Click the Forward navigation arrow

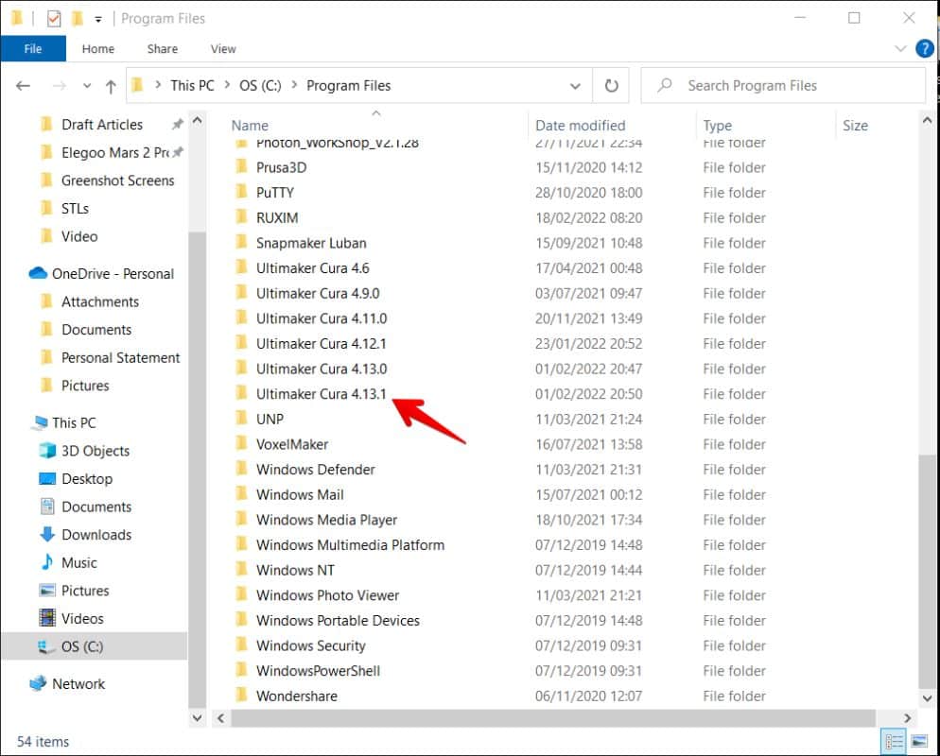pyautogui.click(x=60, y=86)
